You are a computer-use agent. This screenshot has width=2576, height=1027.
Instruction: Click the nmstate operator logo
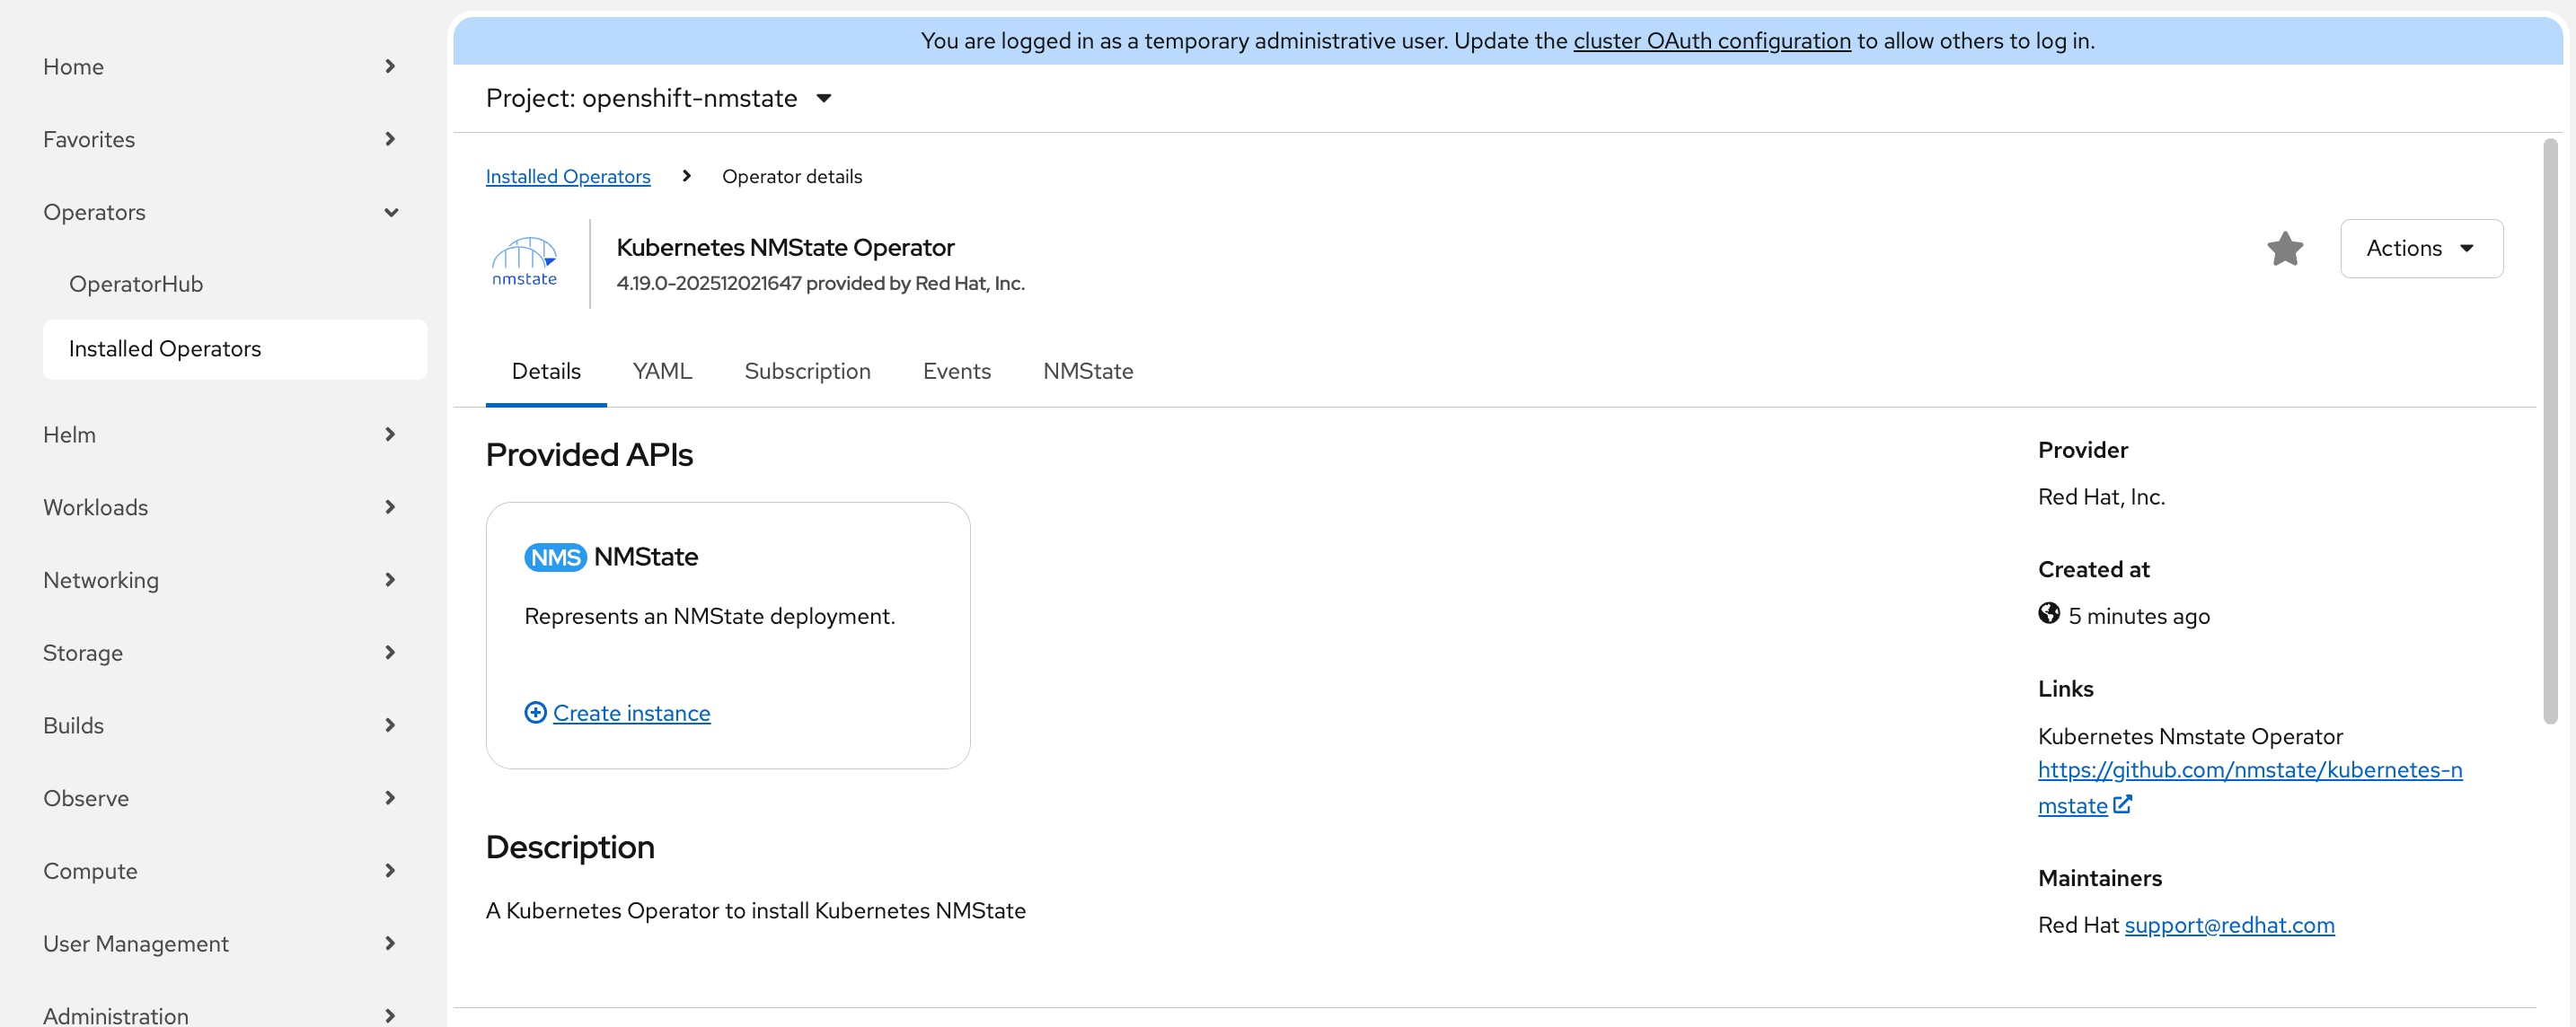[524, 263]
